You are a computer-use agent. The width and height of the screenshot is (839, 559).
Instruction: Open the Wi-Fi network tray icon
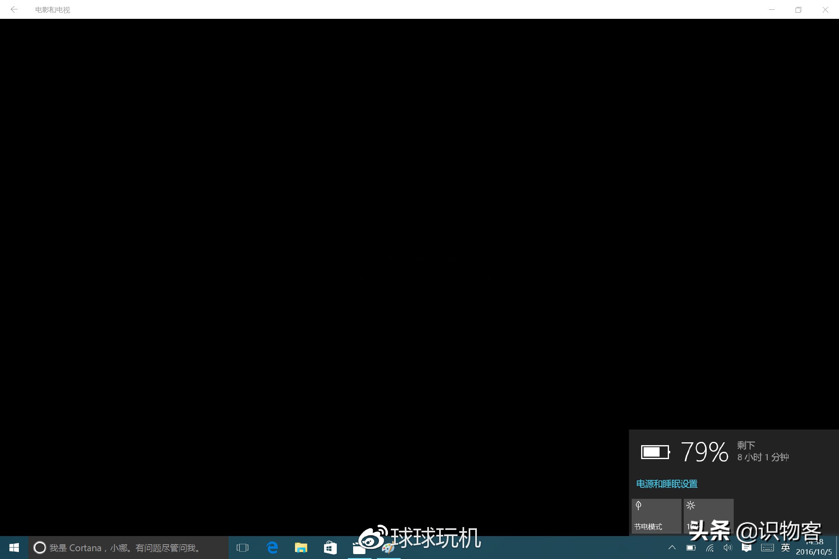[x=710, y=548]
